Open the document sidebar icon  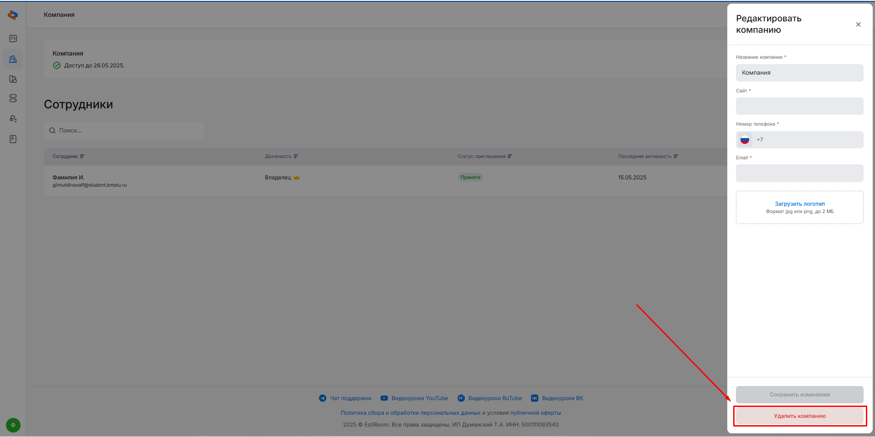13,139
